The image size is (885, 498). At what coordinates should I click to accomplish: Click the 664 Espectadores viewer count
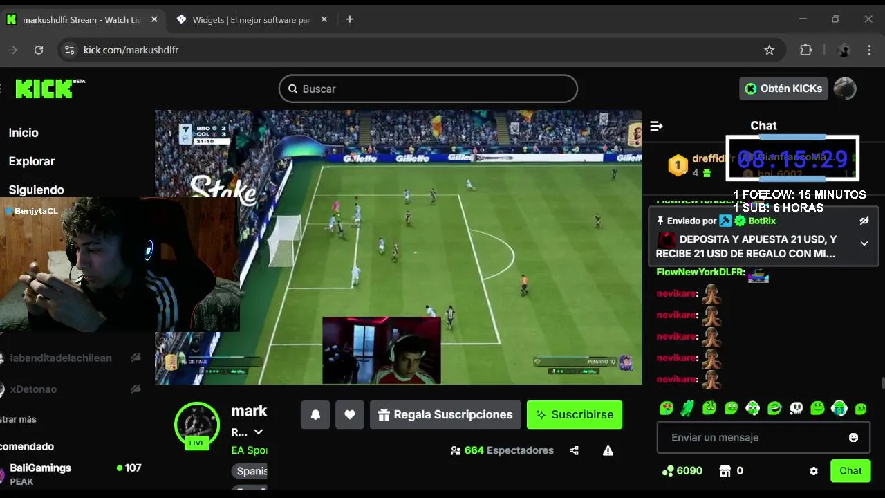tap(502, 450)
